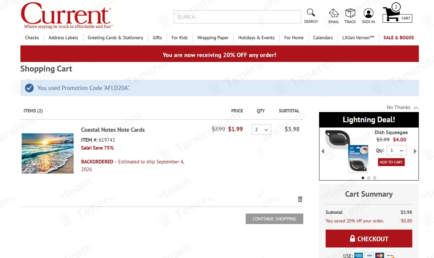434x258 pixels.
Task: Open the Sale & BOGOs menu
Action: tap(398, 38)
